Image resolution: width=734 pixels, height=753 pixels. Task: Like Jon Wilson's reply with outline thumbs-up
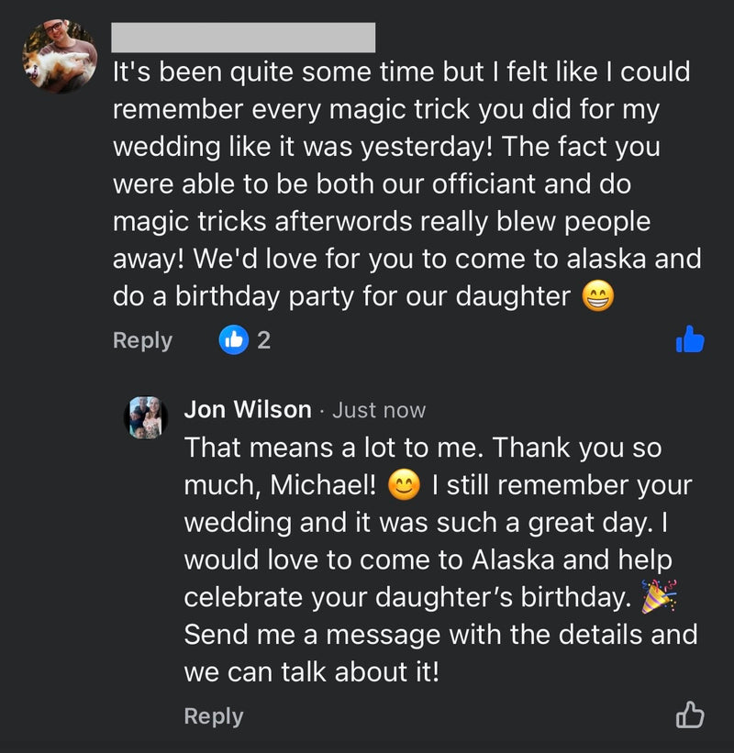click(x=689, y=714)
